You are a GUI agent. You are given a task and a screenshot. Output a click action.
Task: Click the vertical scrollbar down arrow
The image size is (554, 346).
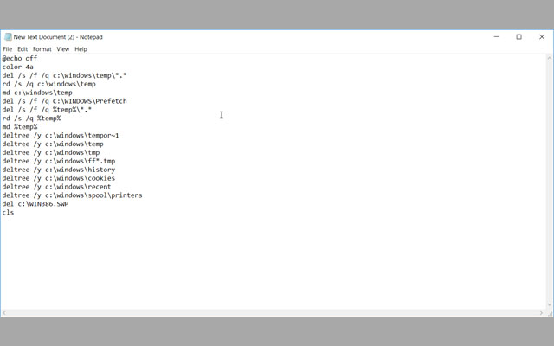point(550,304)
